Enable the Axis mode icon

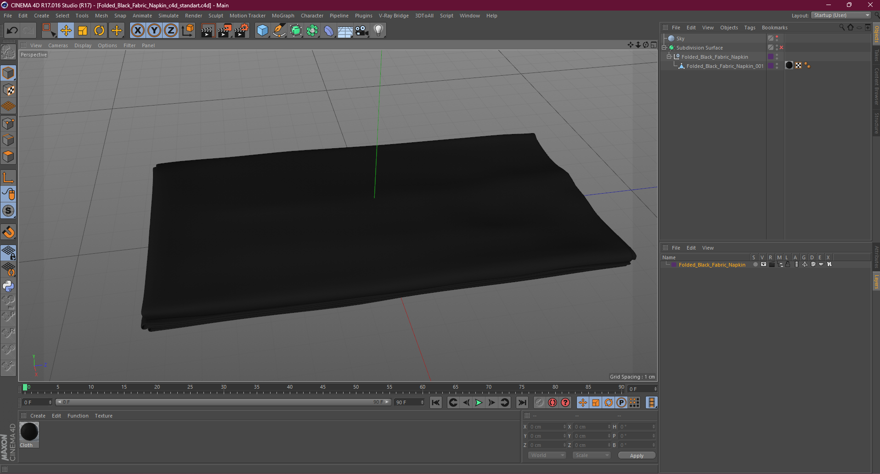click(x=8, y=178)
